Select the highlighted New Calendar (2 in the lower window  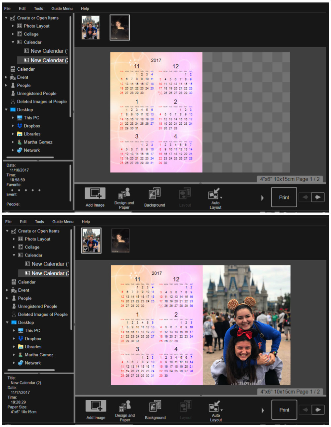click(x=44, y=273)
